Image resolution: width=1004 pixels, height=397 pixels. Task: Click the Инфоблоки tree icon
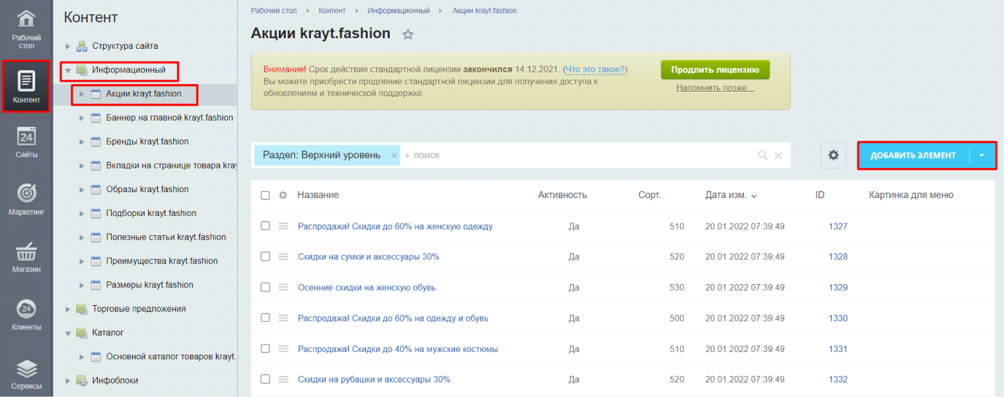(x=82, y=380)
